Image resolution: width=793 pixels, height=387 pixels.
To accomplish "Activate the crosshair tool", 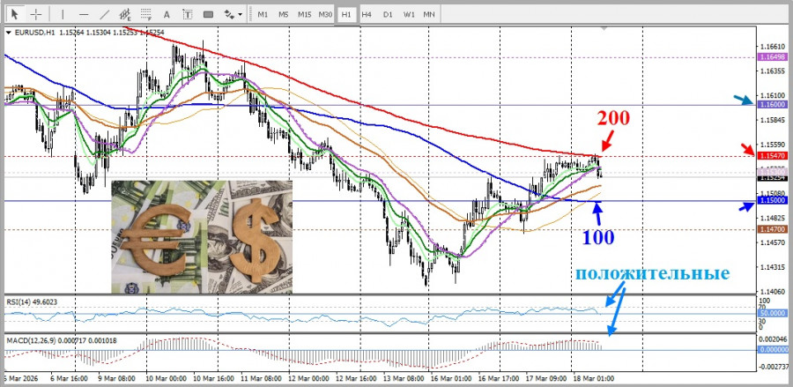I will tap(35, 14).
